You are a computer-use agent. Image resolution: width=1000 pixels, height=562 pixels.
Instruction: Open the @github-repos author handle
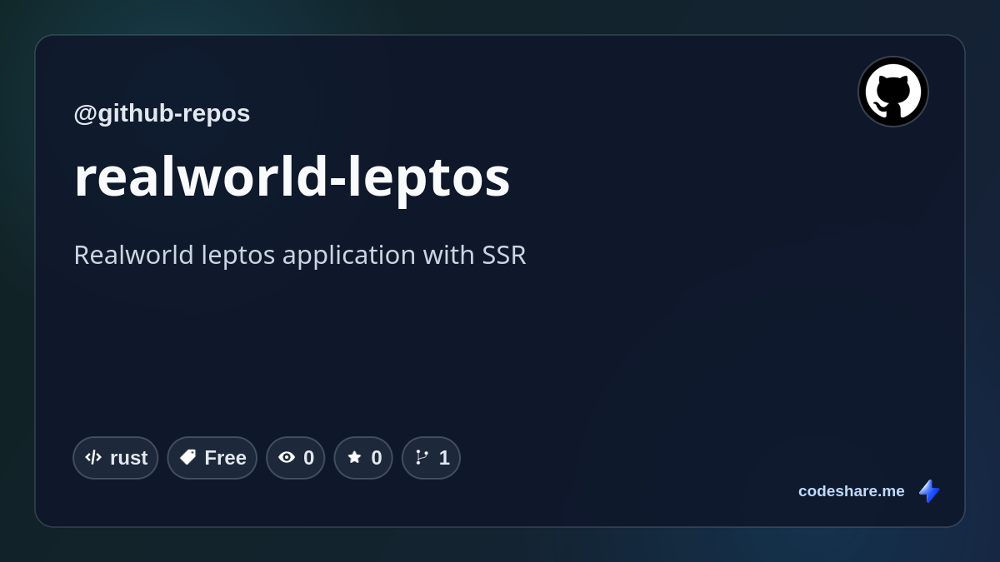(x=162, y=113)
